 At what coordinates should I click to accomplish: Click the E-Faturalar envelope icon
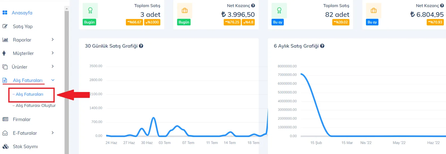[5, 133]
